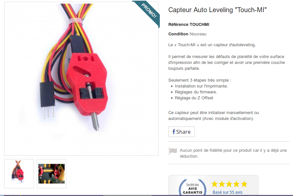Click the 'Condition Nouveau' text
Screen dimensions: 293x196
[x=187, y=34]
